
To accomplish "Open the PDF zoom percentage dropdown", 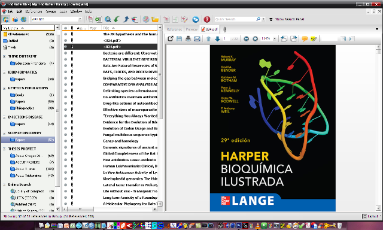I will tap(275, 38).
